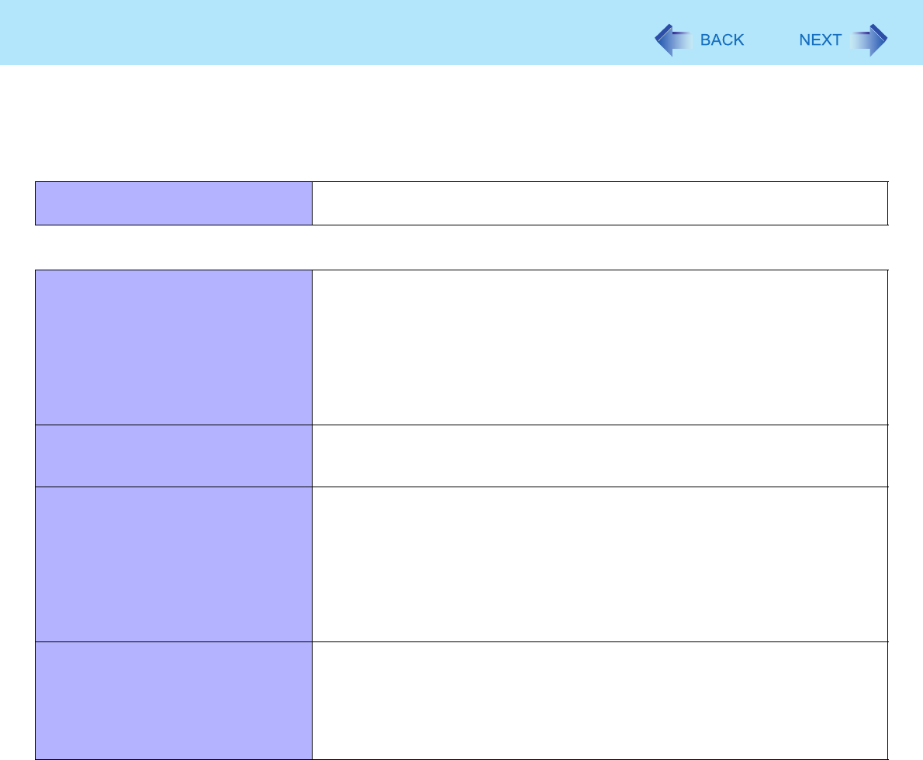Select the white cell in the single-row top table
This screenshot has width=923, height=760.
tap(599, 204)
